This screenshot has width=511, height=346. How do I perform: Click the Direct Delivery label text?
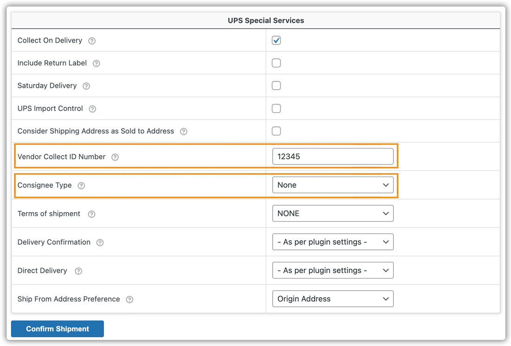pos(42,271)
